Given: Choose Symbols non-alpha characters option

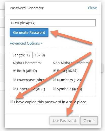Looking at the screenshot, I should pos(54,88).
